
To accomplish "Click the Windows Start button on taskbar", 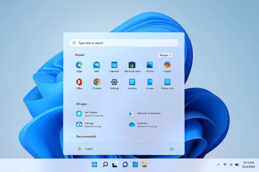I will tap(94, 164).
